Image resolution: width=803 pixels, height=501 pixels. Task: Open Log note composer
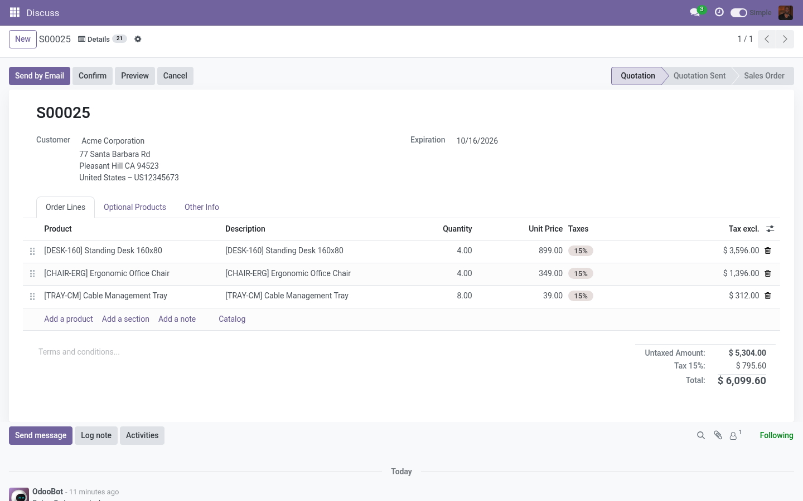[96, 435]
